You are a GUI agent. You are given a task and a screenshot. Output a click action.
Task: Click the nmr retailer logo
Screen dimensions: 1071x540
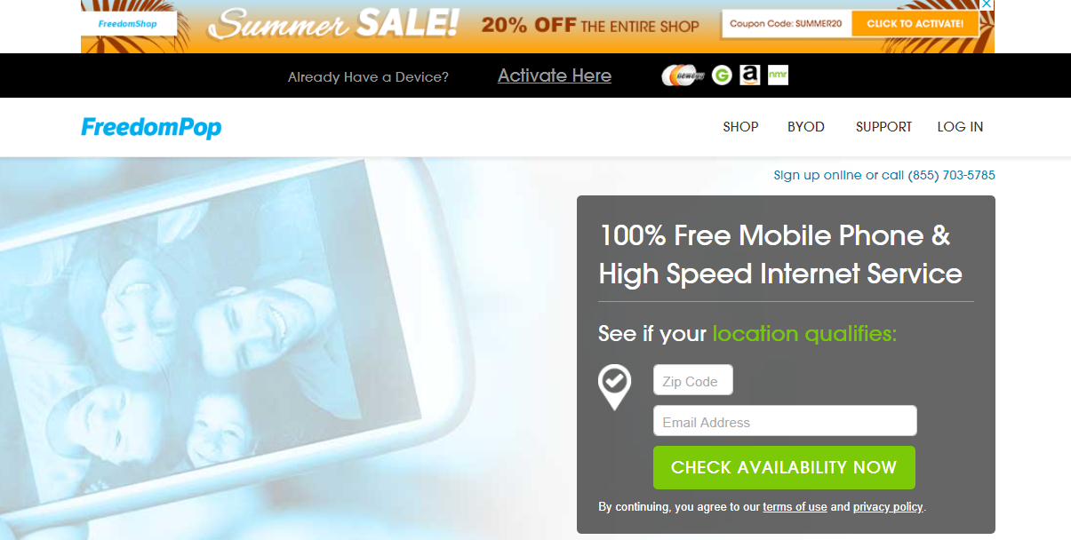[x=778, y=75]
